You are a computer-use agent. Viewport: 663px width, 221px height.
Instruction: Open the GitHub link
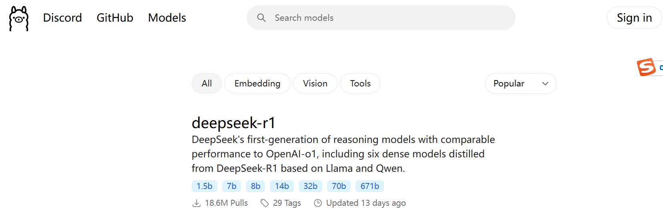pos(115,18)
